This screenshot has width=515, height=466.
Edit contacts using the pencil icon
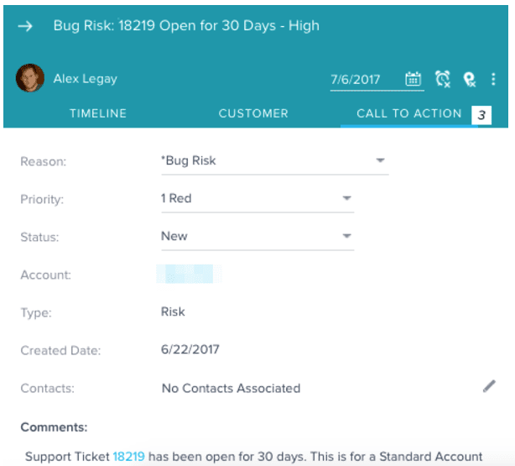click(x=489, y=386)
